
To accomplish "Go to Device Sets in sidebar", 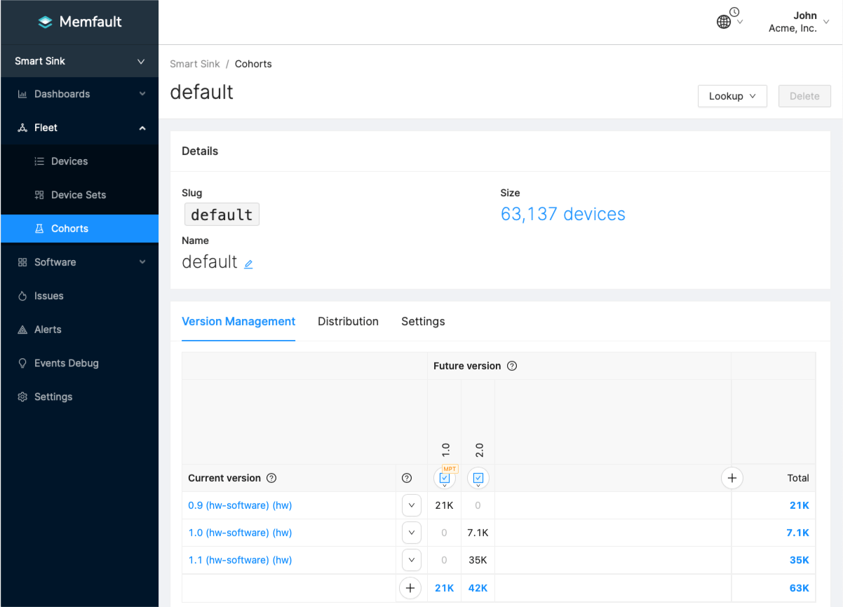I will (78, 195).
